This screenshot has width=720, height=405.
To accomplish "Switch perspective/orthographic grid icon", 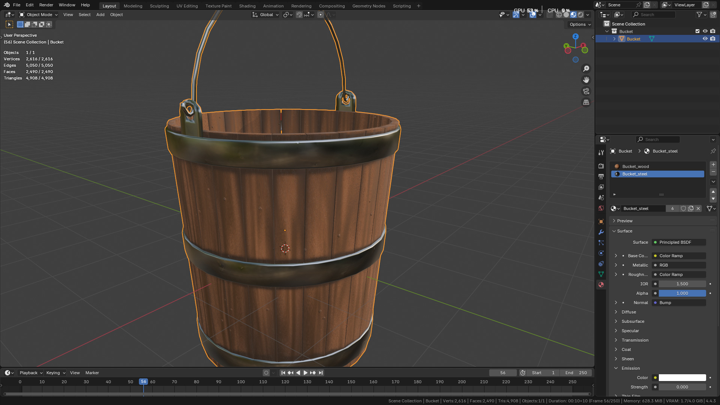I will (x=586, y=102).
